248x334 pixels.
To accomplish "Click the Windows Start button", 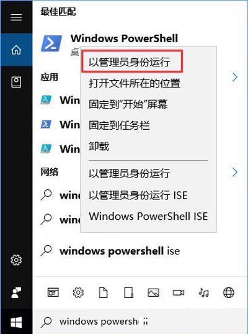I will click(x=16, y=322).
